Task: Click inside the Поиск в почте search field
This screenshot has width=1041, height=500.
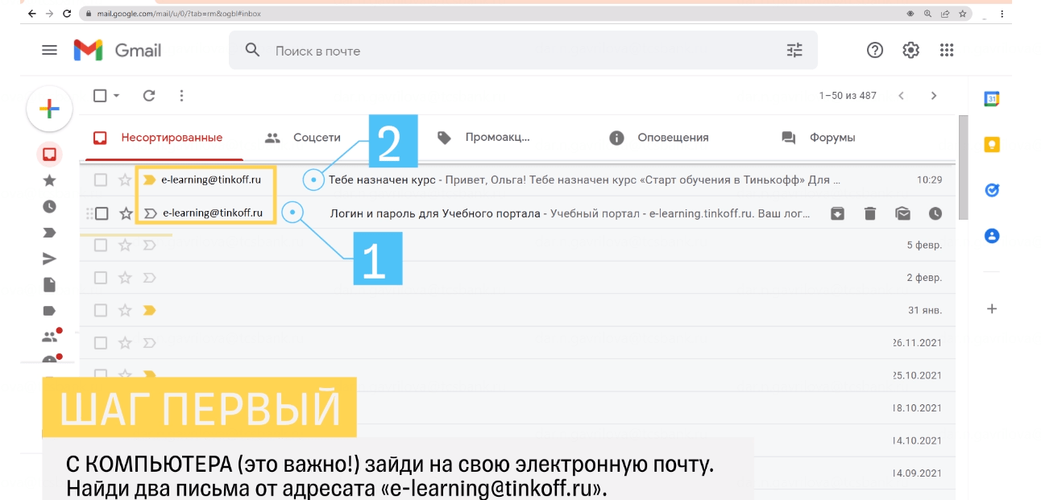Action: pyautogui.click(x=403, y=50)
